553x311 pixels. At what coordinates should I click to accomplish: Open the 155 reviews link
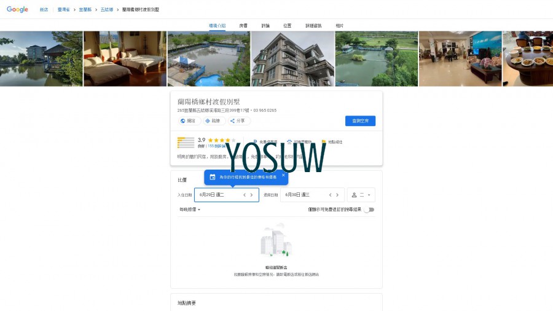coord(216,146)
